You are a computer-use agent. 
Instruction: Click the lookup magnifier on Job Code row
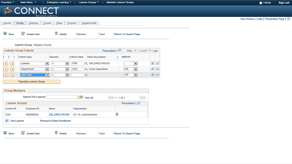86,75
